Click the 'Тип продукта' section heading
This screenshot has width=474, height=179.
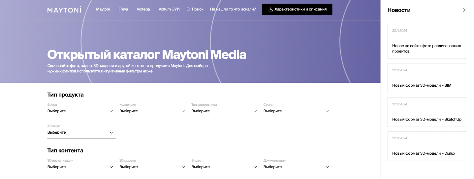(66, 95)
